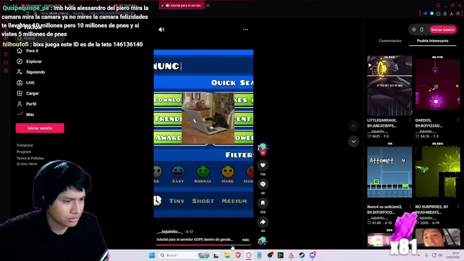
Task: Open the DARDOS video thumbnail
Action: [438, 85]
